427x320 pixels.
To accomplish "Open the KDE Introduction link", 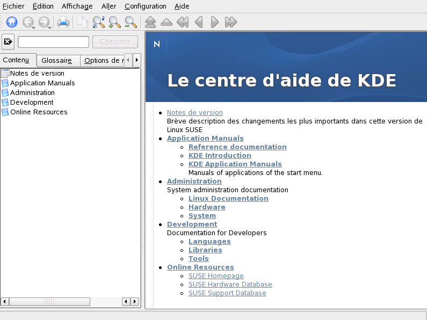I will (220, 155).
